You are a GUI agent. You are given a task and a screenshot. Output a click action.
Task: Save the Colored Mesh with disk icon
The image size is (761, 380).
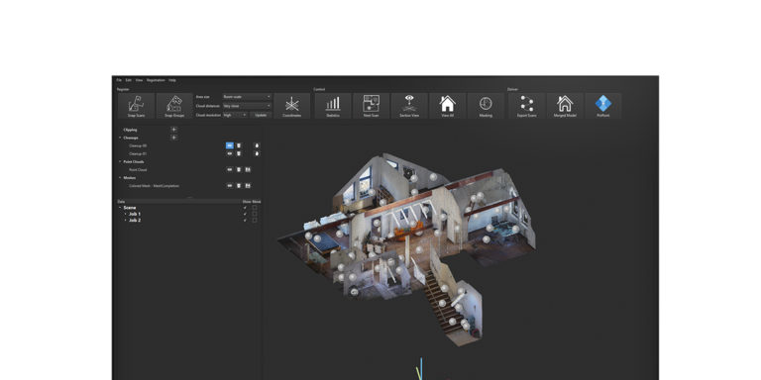[248, 186]
